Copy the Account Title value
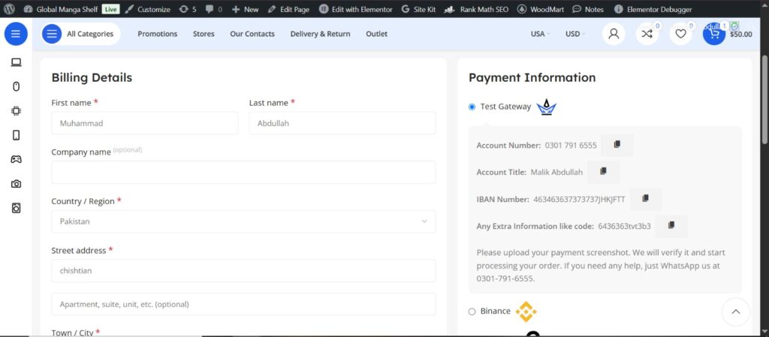 (603, 172)
